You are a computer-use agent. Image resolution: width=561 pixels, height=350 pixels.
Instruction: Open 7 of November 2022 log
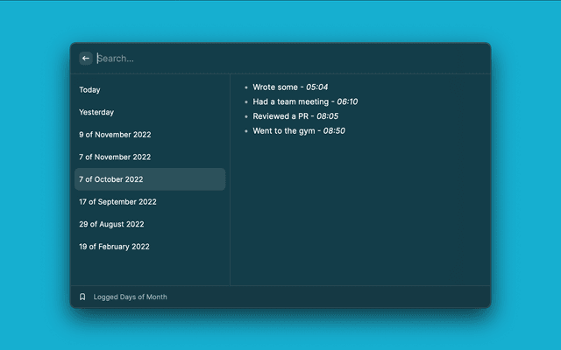[x=115, y=157]
